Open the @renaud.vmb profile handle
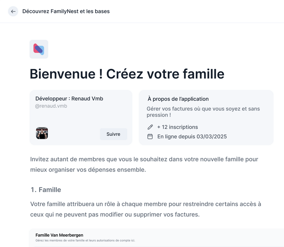 [51, 106]
